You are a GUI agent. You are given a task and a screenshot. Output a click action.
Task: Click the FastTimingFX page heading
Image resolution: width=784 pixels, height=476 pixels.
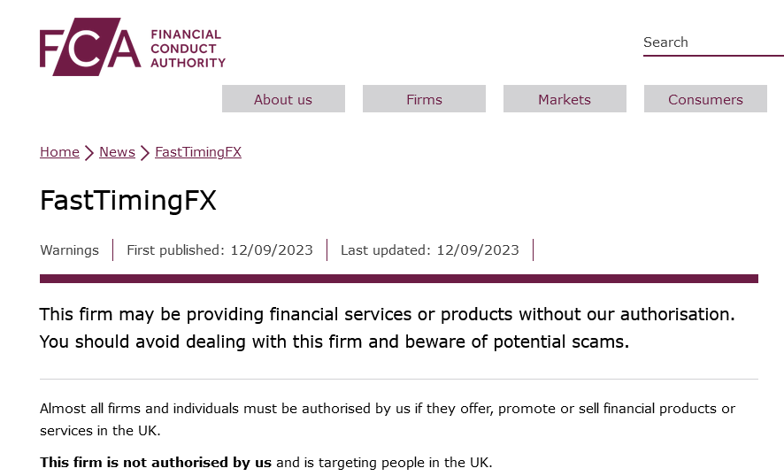point(128,201)
